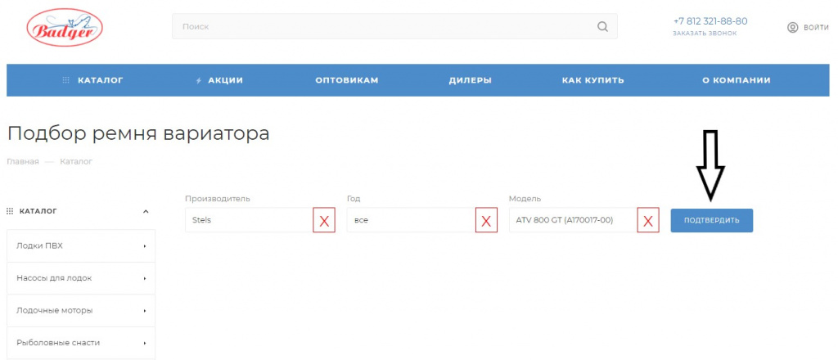Clear the year field with red X

click(486, 220)
